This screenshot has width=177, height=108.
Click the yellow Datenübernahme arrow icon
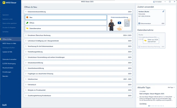(27, 28)
